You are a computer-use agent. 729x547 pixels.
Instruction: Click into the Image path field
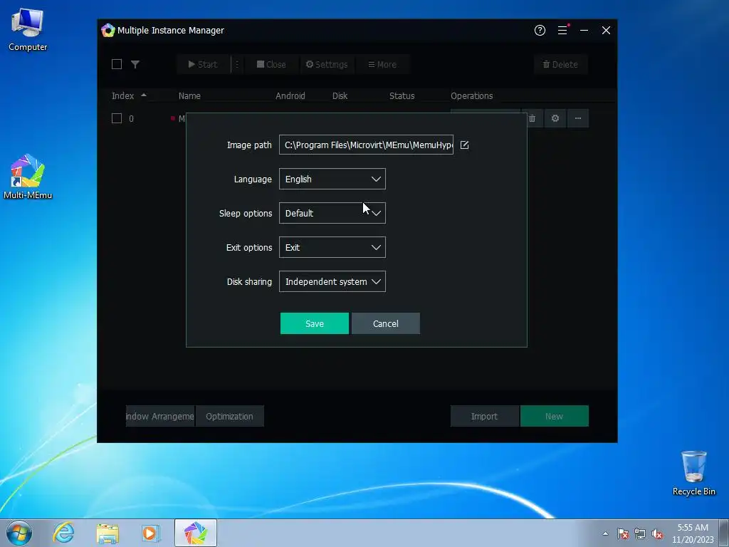[x=366, y=145]
